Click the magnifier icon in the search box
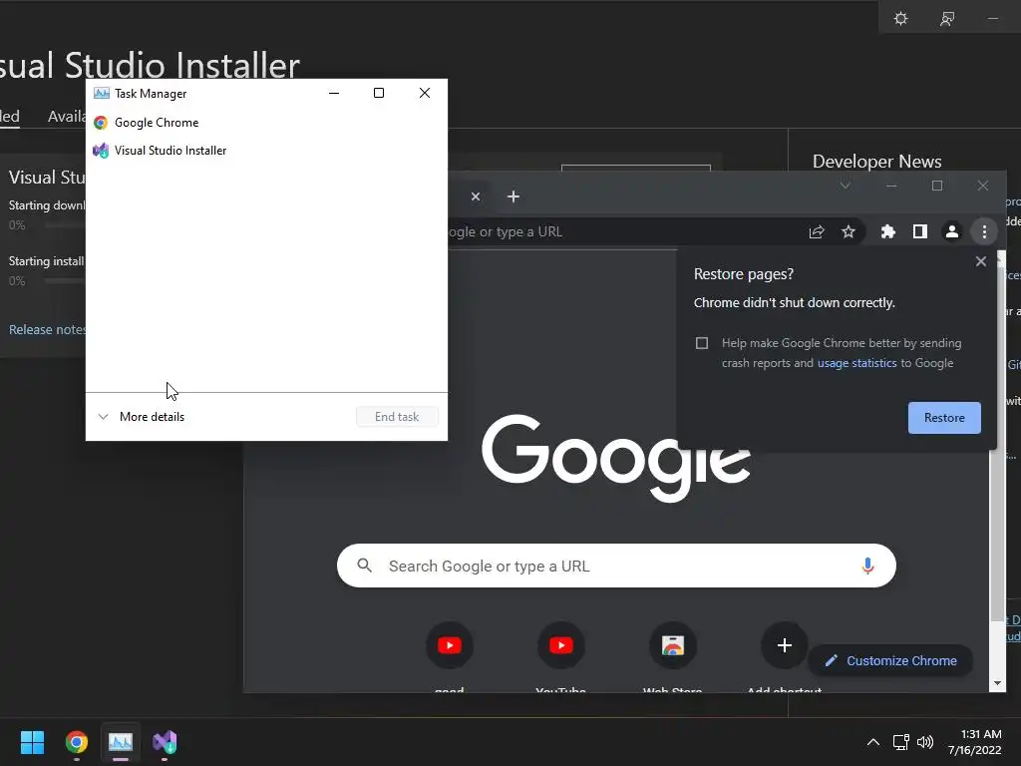 pos(365,566)
